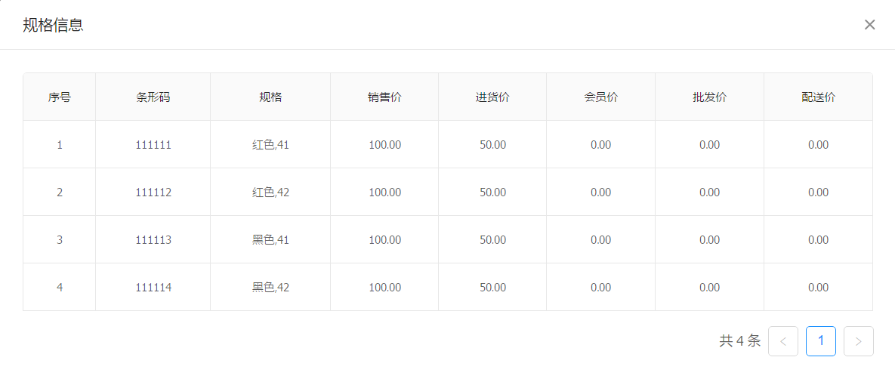Click the 配送价 column header

818,97
